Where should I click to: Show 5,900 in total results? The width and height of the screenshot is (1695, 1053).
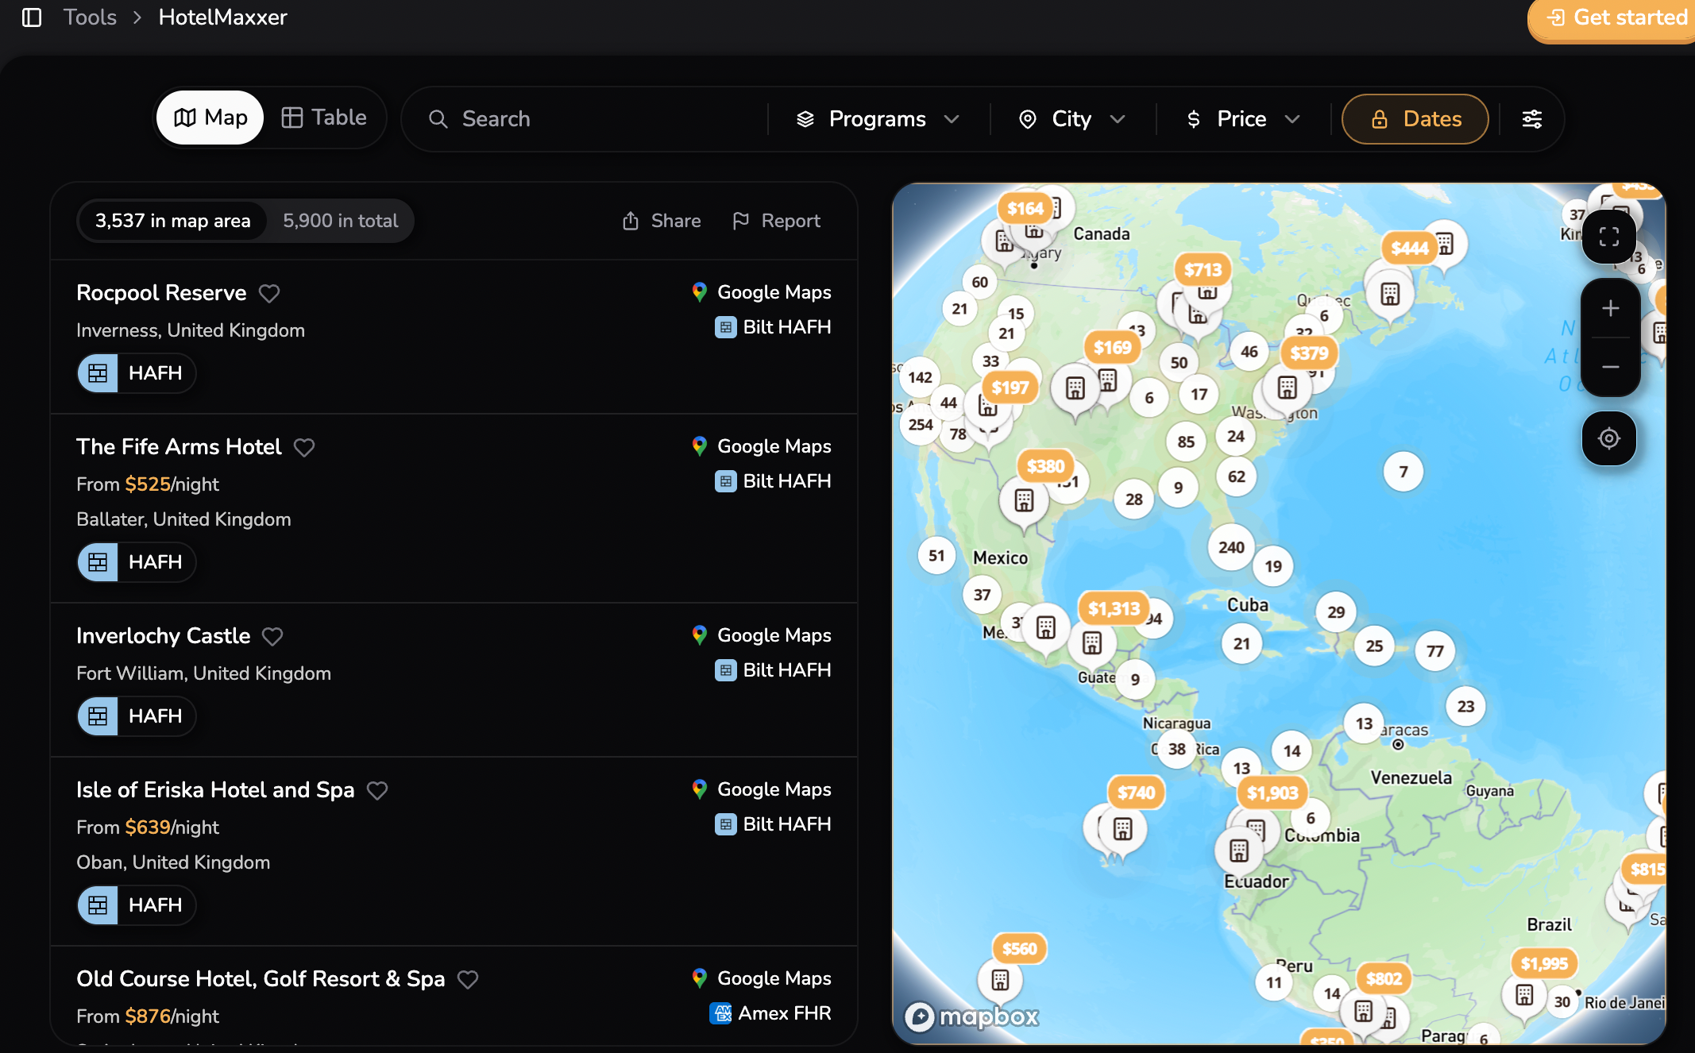point(341,221)
